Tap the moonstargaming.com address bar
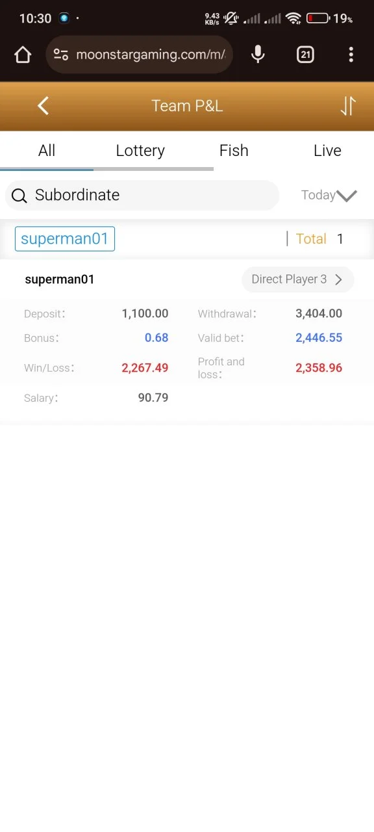The width and height of the screenshot is (374, 832). click(x=140, y=55)
